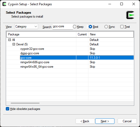
Task: Click Skip for mingw64-x86_64-gcc-core
Action: click(92, 67)
